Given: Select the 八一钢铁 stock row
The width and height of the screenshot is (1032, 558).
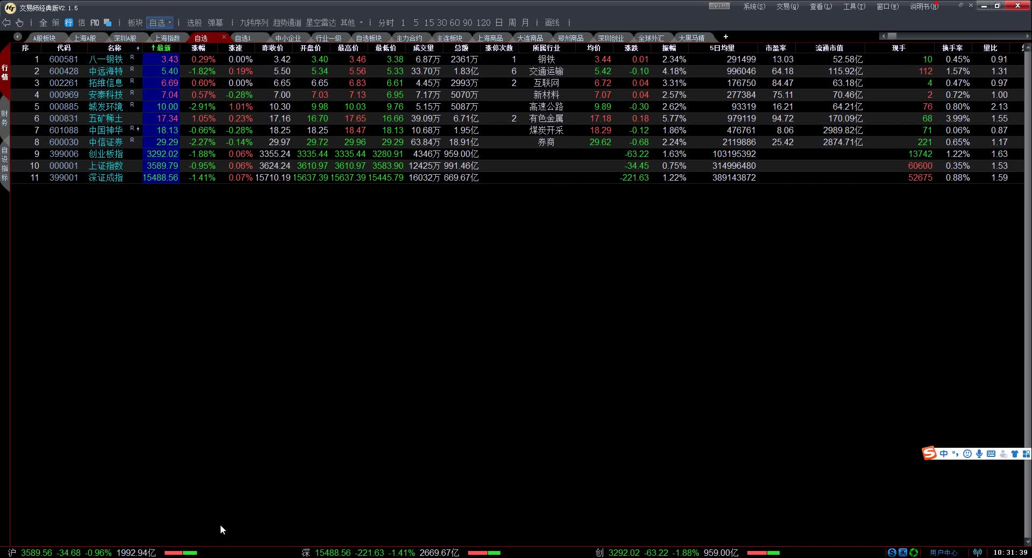Looking at the screenshot, I should click(517, 59).
